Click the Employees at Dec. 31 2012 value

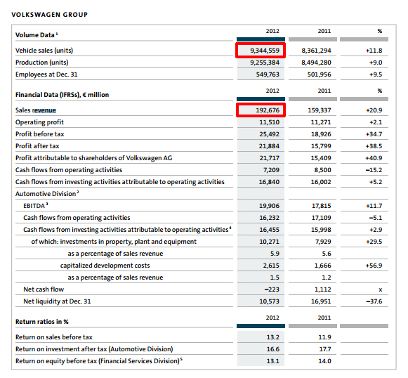pyautogui.click(x=268, y=74)
